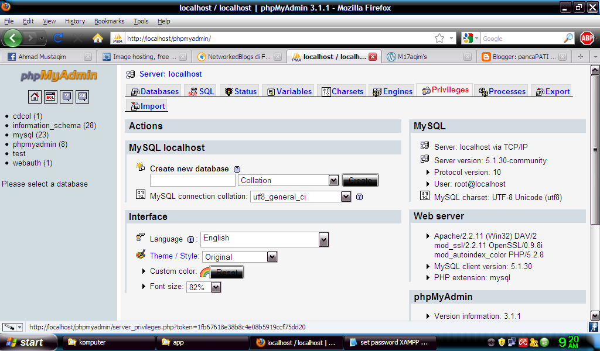Select the mysql database

click(30, 135)
